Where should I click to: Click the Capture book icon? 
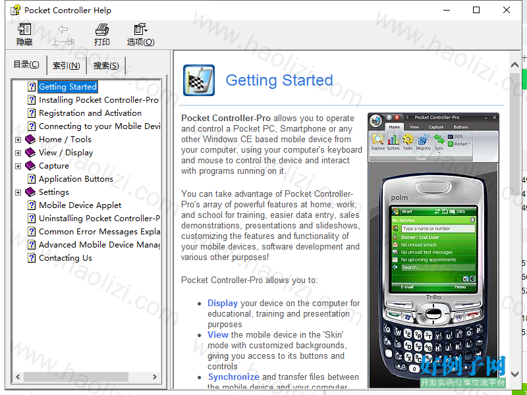tap(30, 166)
